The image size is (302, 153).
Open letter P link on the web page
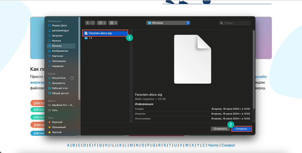pyautogui.click(x=148, y=145)
